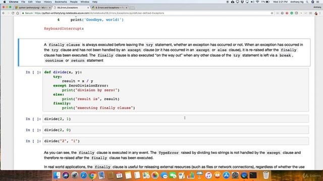Viewport: 323px width, 181px height.
Task: Open the Window menu
Action: tap(85, 2)
